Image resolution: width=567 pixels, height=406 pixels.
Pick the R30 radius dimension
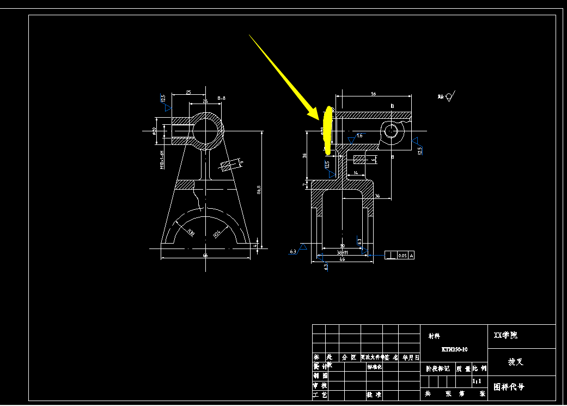(x=191, y=233)
